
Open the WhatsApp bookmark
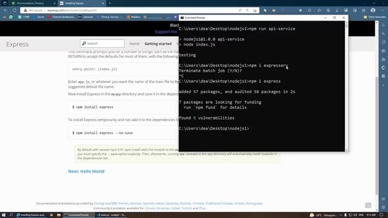point(11,17)
